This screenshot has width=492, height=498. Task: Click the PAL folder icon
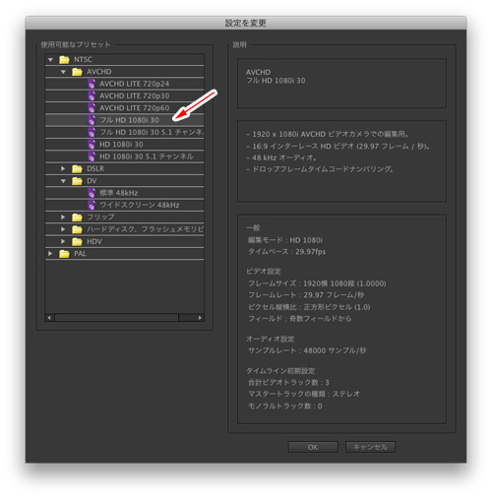click(64, 254)
